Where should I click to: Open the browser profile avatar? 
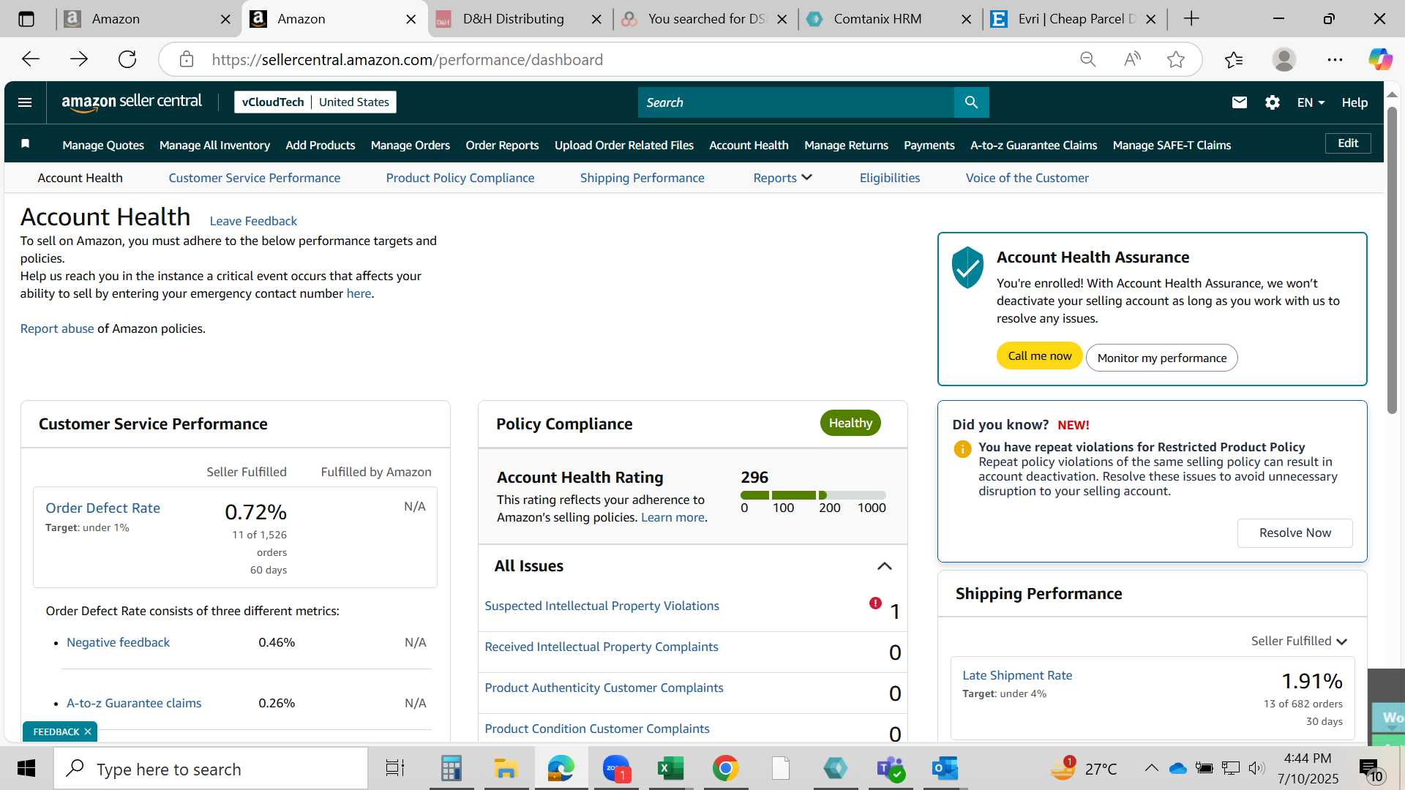pos(1284,59)
